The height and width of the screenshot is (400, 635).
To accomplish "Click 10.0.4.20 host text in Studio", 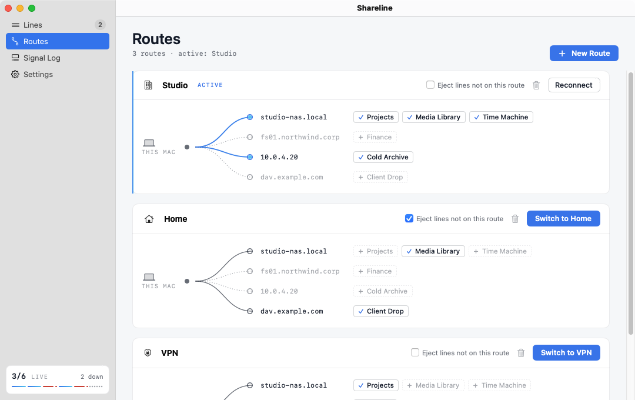I will click(279, 157).
